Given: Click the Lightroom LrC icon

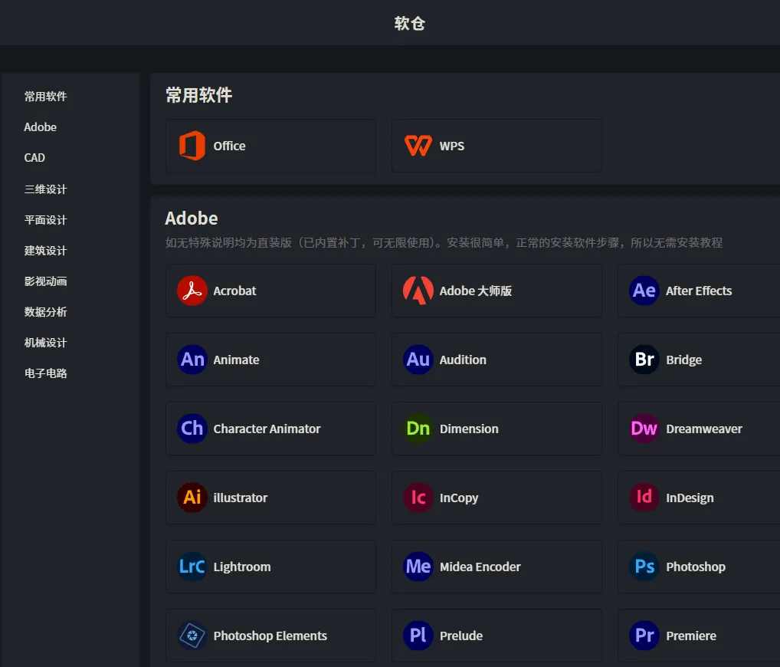Looking at the screenshot, I should click(192, 567).
